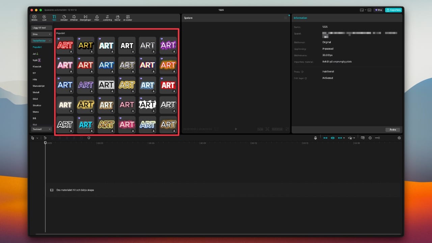Click the voiceover microphone icon above the timeline
This screenshot has width=432, height=243.
pyautogui.click(x=315, y=138)
